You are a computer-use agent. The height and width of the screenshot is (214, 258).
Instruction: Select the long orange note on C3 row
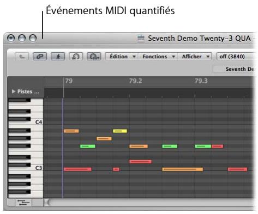point(182,169)
